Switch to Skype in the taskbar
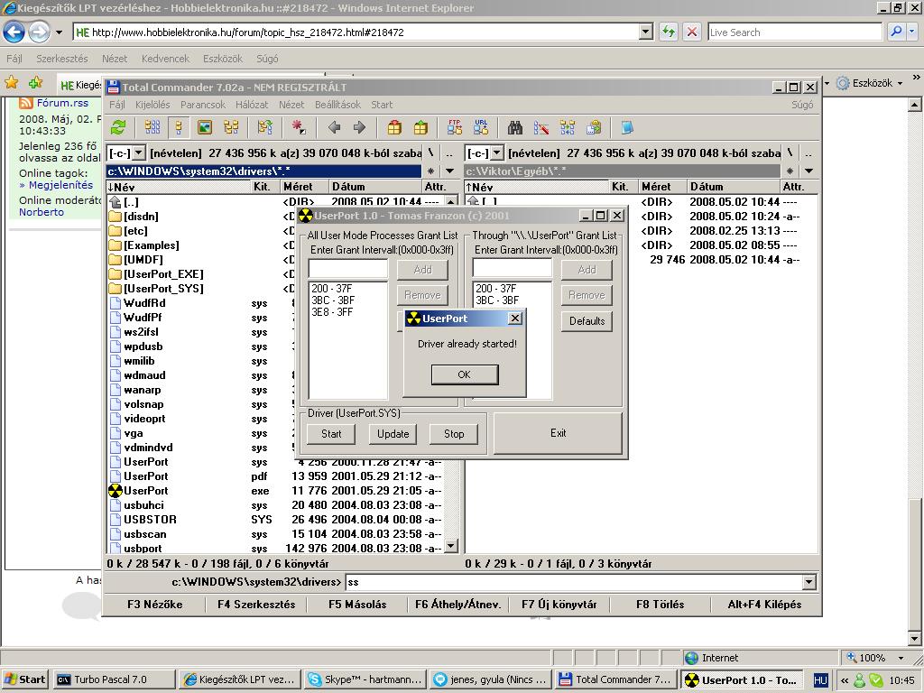Viewport: 924px width, 693px height. (x=365, y=679)
